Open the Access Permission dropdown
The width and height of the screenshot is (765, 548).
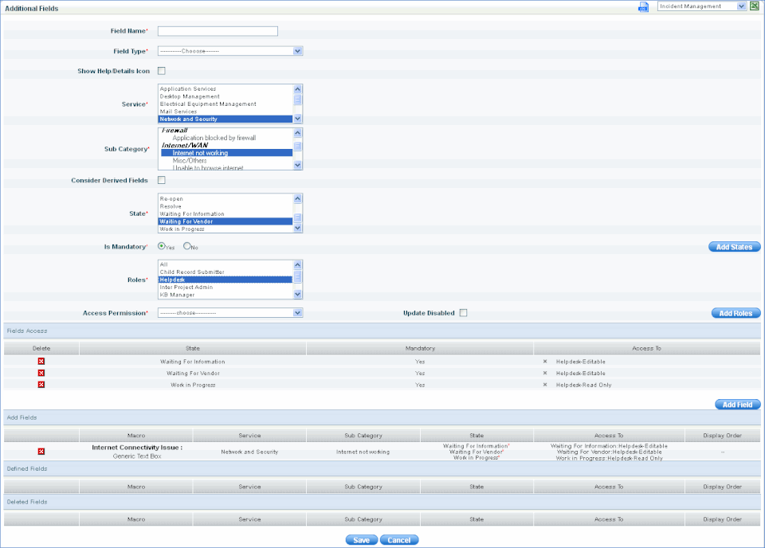point(230,312)
